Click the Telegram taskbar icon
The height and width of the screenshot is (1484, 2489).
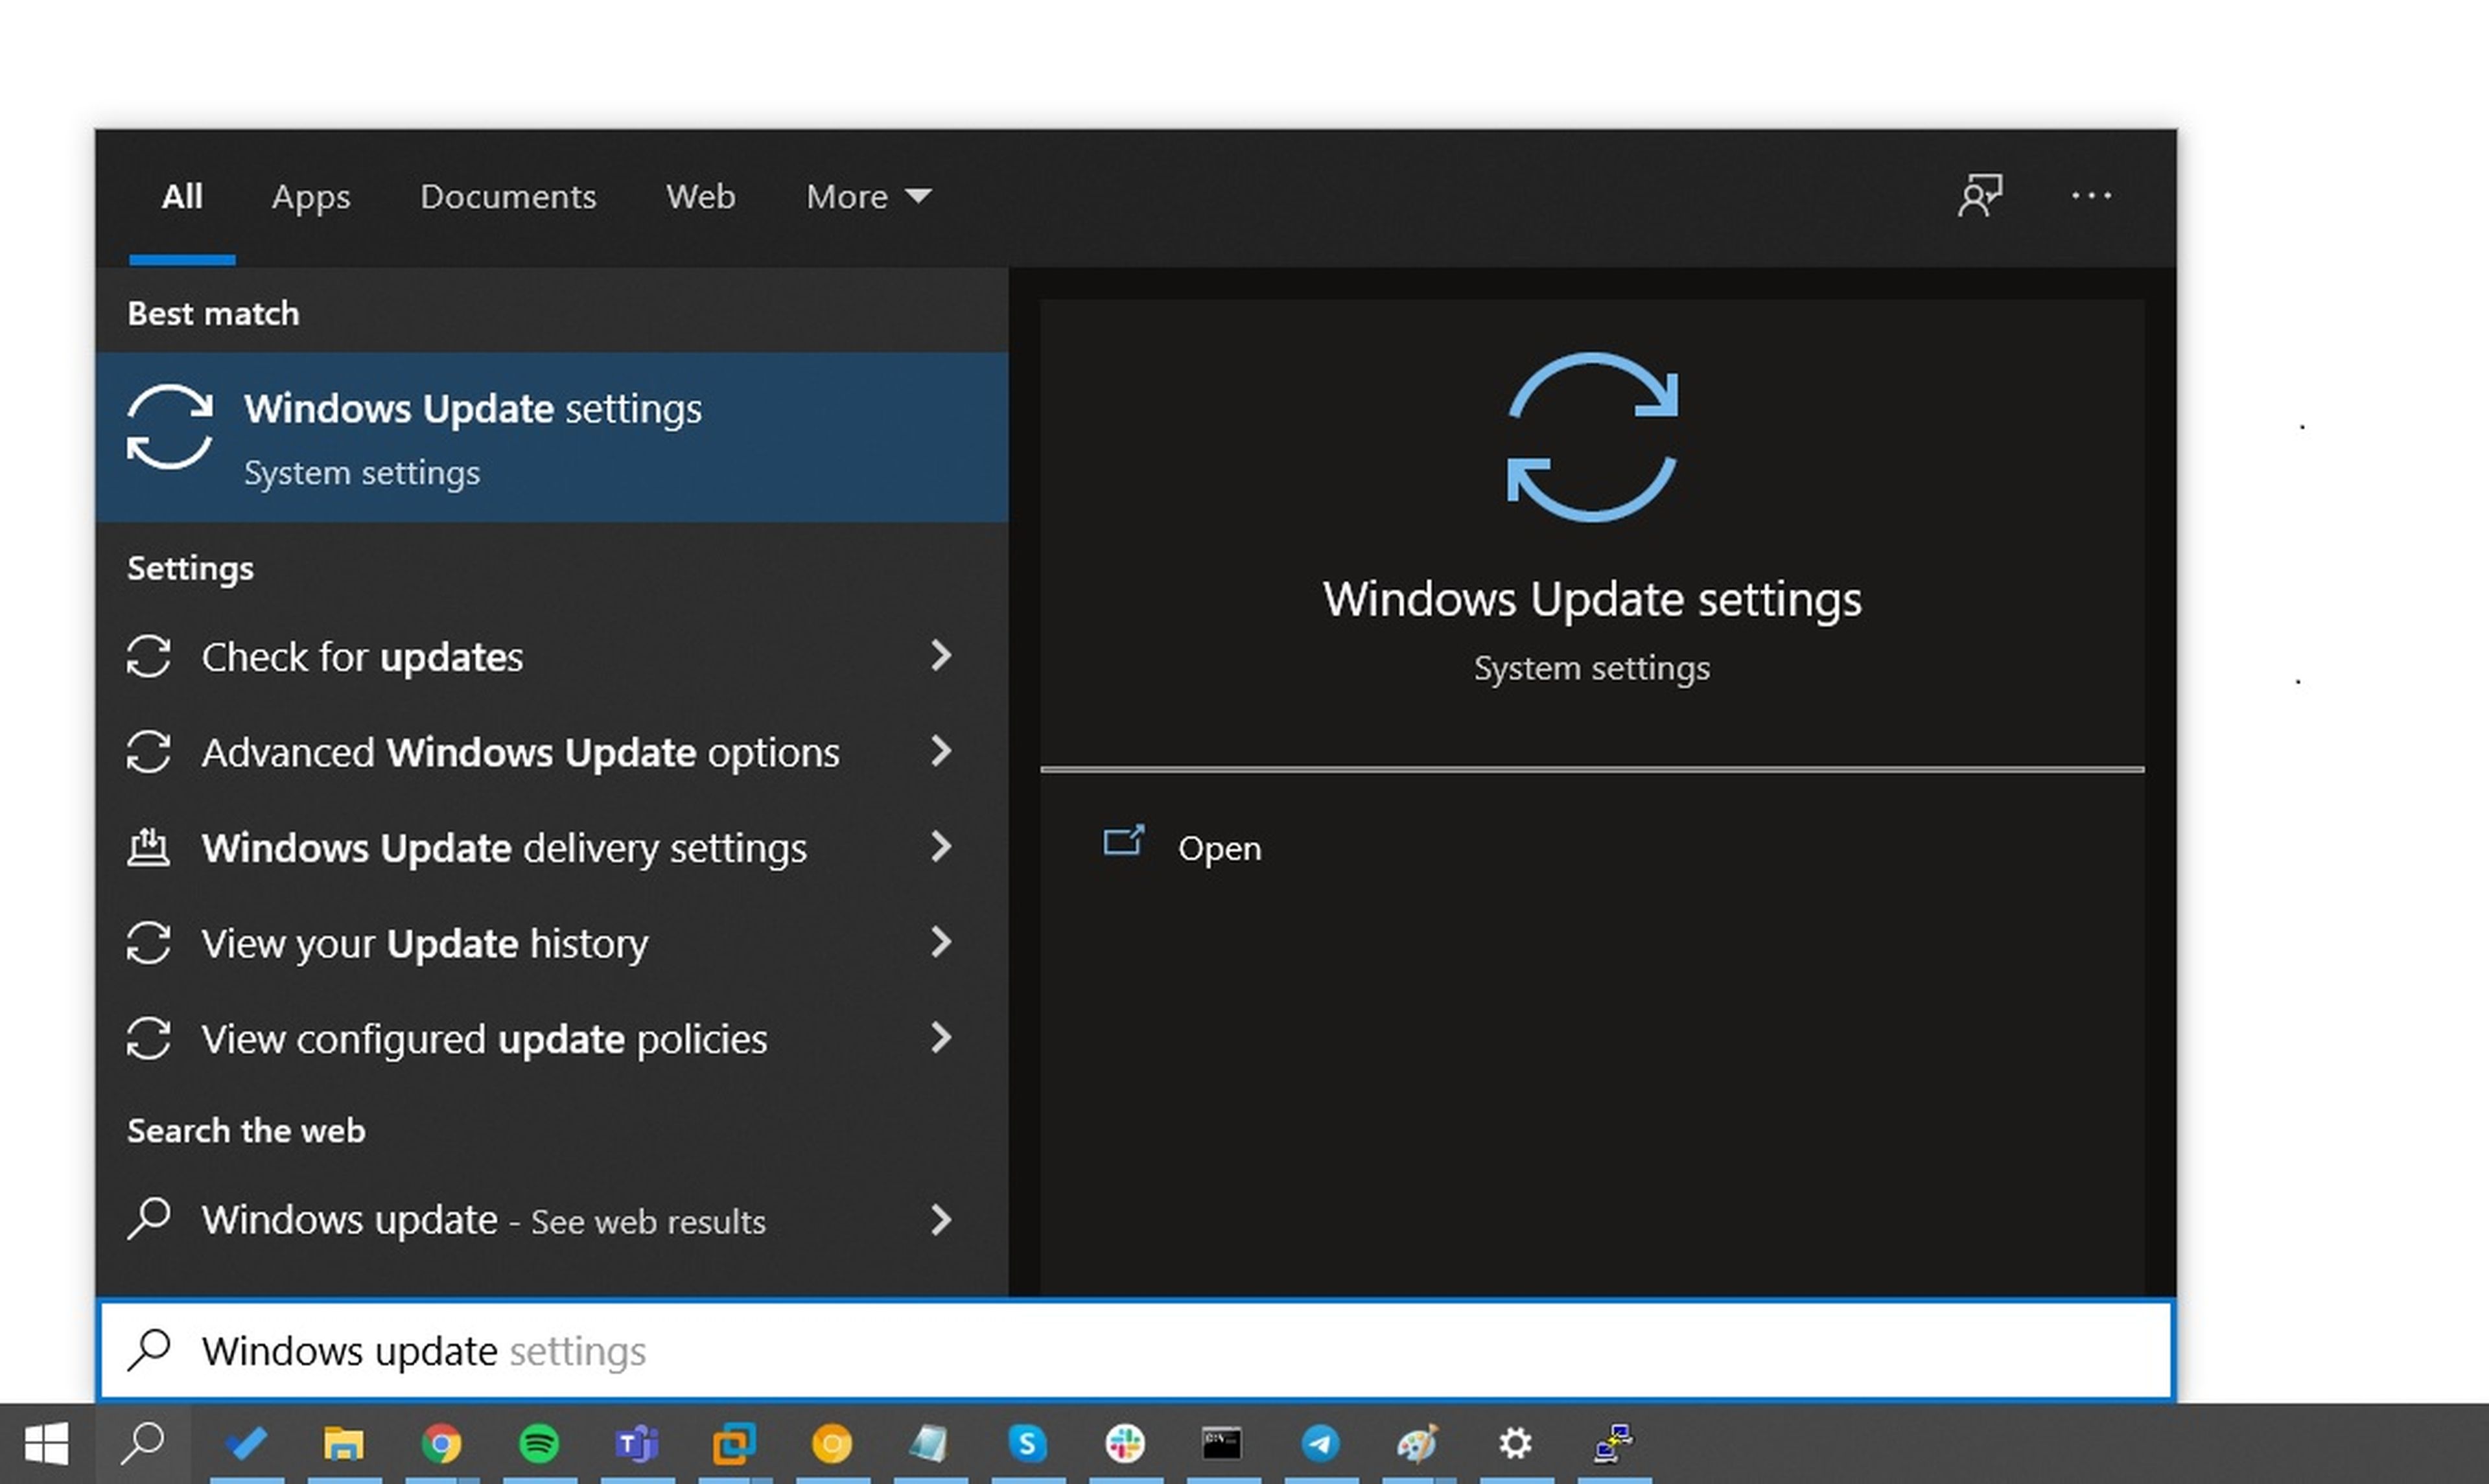1320,1444
